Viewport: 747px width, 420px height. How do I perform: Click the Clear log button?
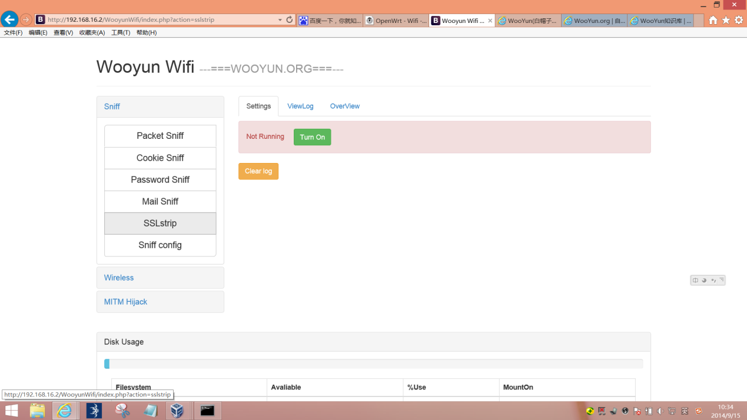(258, 171)
